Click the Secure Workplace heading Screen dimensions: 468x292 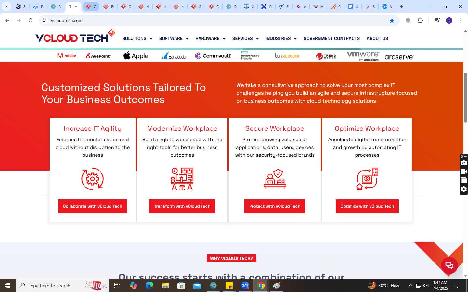[x=275, y=128]
